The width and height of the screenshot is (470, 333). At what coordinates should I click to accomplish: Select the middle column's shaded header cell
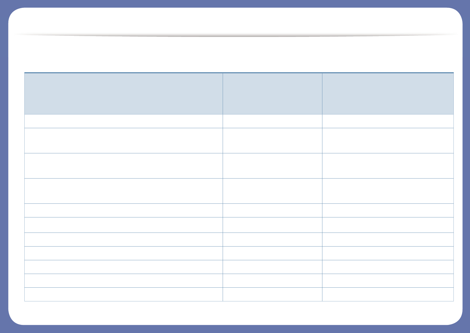[273, 93]
